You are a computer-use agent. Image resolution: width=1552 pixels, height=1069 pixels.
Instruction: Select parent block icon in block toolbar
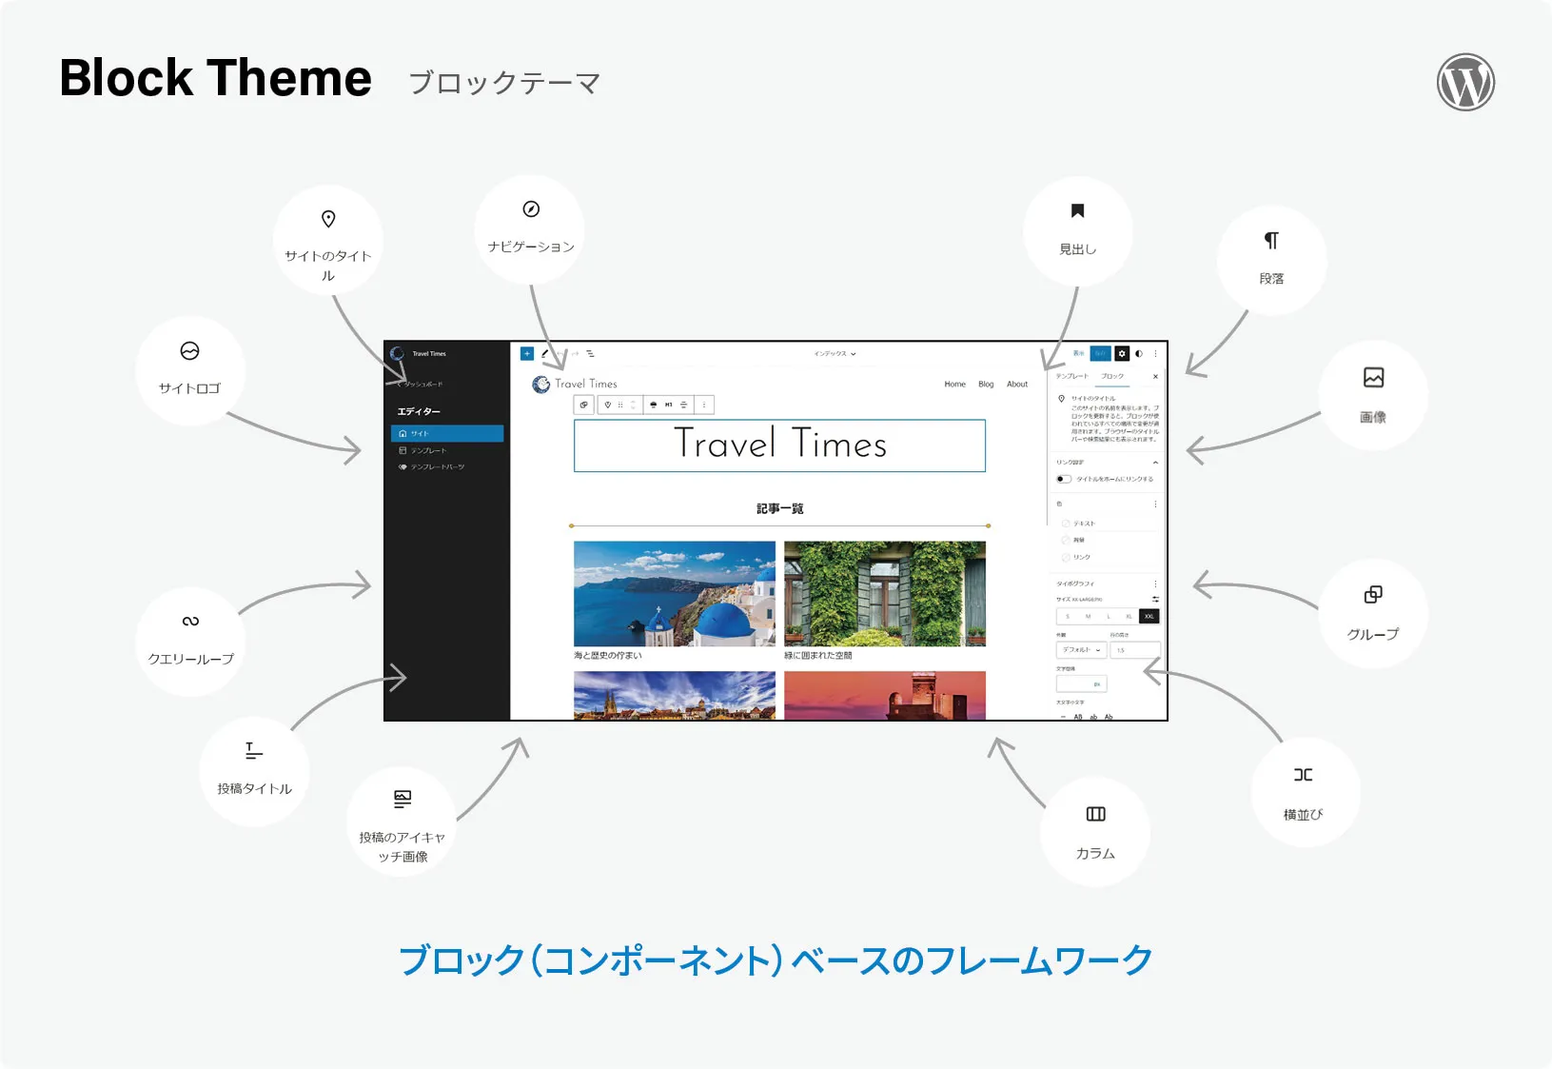(x=584, y=405)
